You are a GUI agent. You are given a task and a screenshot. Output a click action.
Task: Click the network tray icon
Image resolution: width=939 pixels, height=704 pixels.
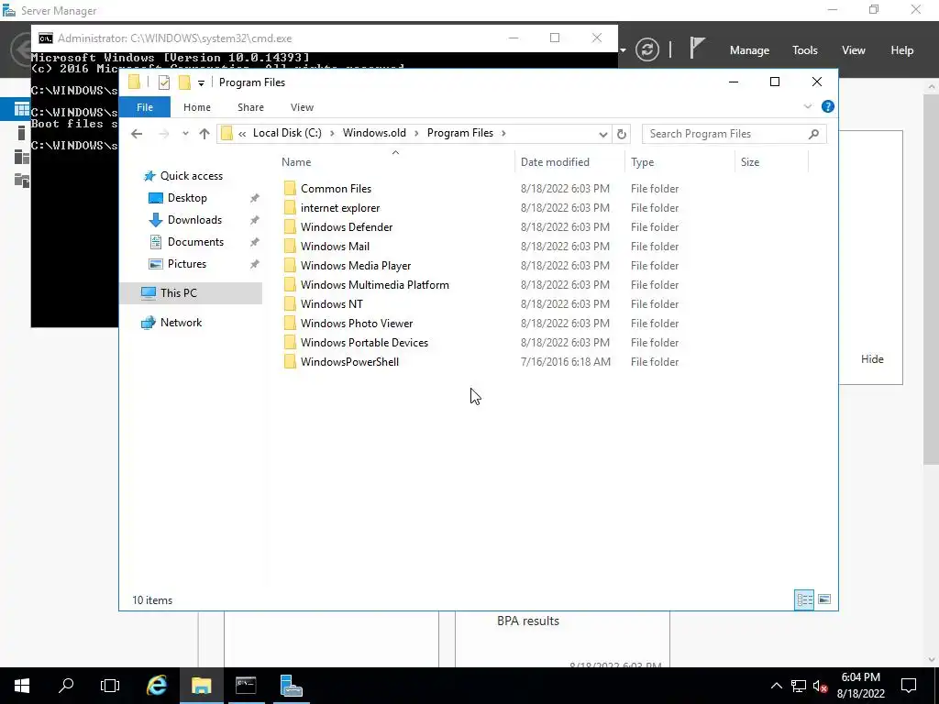tap(799, 686)
